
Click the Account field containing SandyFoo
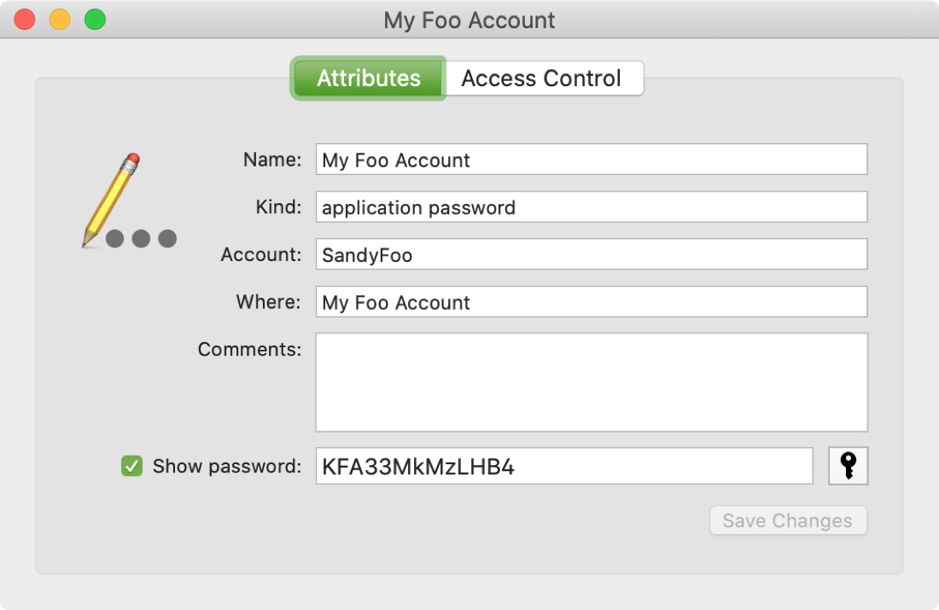(x=591, y=254)
